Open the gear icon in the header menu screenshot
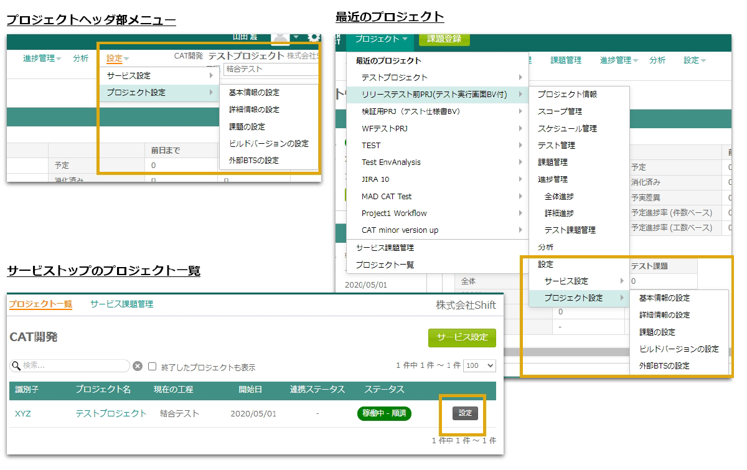The image size is (747, 470). 314,38
